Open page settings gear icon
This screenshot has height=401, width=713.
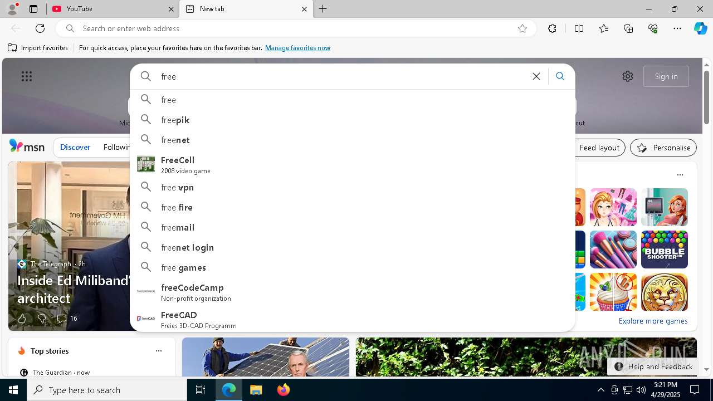click(628, 76)
